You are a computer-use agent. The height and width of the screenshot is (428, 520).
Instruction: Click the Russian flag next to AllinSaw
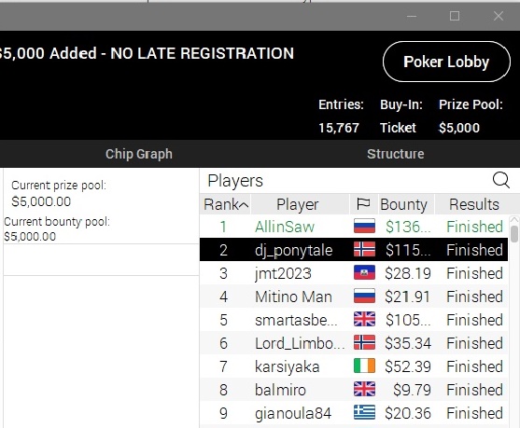pyautogui.click(x=364, y=226)
